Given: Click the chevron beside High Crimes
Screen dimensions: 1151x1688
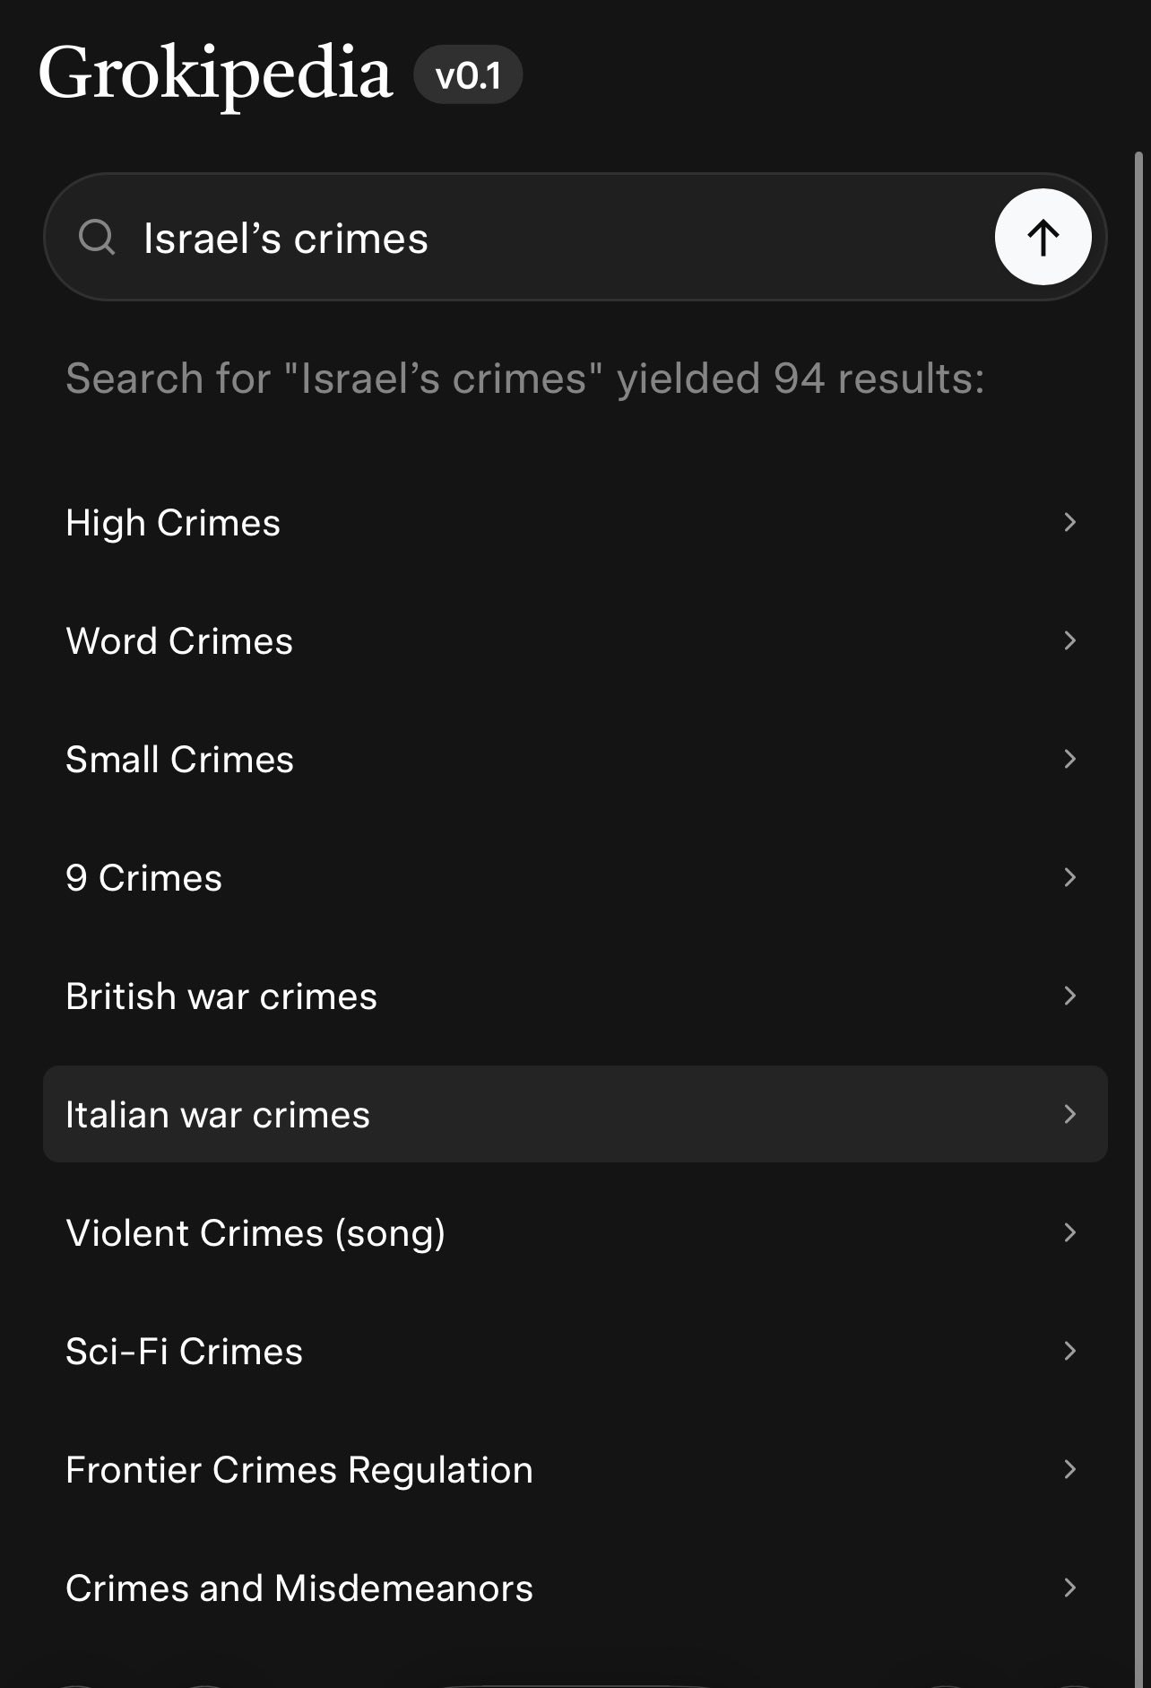Looking at the screenshot, I should (1069, 523).
